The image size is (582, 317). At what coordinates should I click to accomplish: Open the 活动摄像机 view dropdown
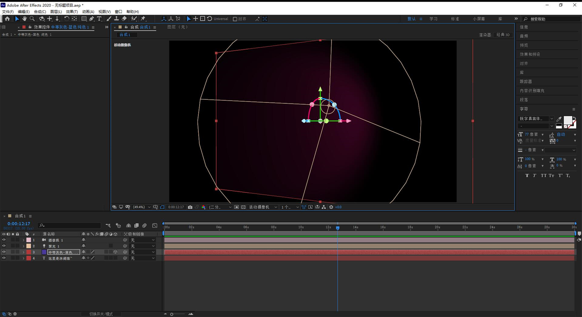(x=263, y=207)
